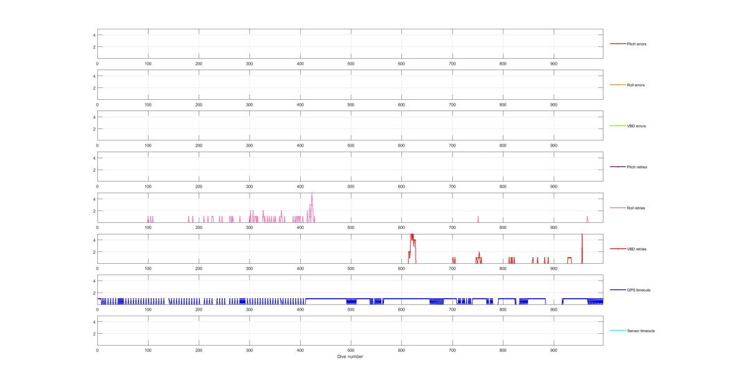Image resolution: width=749 pixels, height=388 pixels.
Task: Click tick label 500 under Sensor timeouts plot
Action: click(351, 351)
